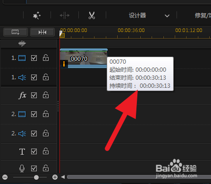
Task: Select the title T track icon
Action: tap(22, 151)
